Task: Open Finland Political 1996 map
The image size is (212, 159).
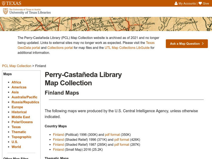Action: [x=58, y=135]
